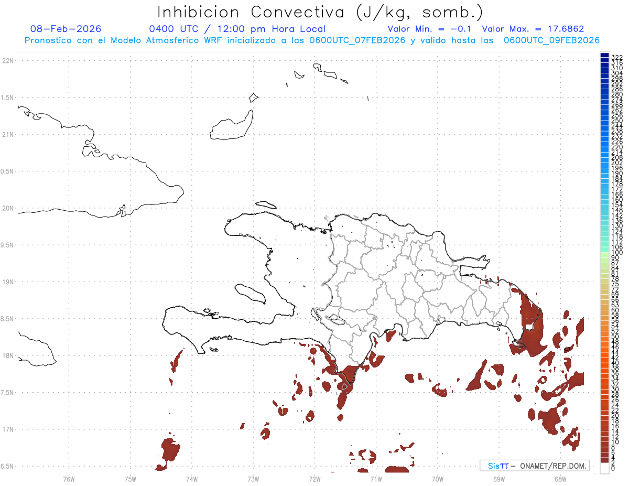Click the white swatch at colorbar bottom
The height and width of the screenshot is (486, 629).
click(604, 468)
